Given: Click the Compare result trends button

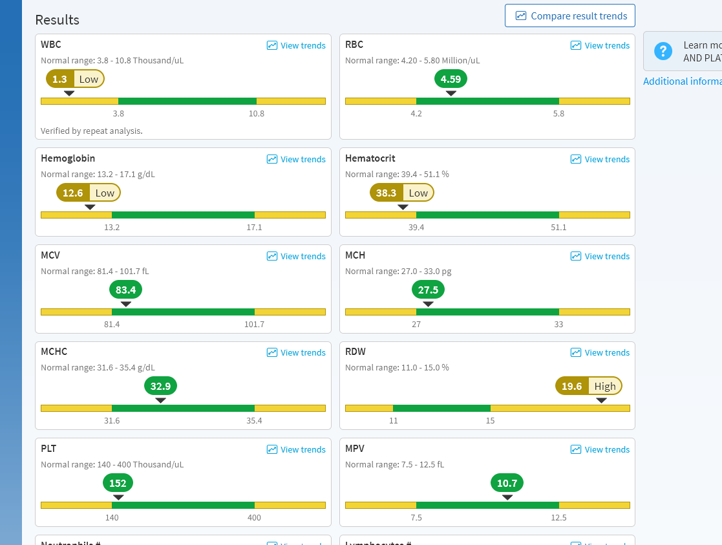Looking at the screenshot, I should (569, 16).
